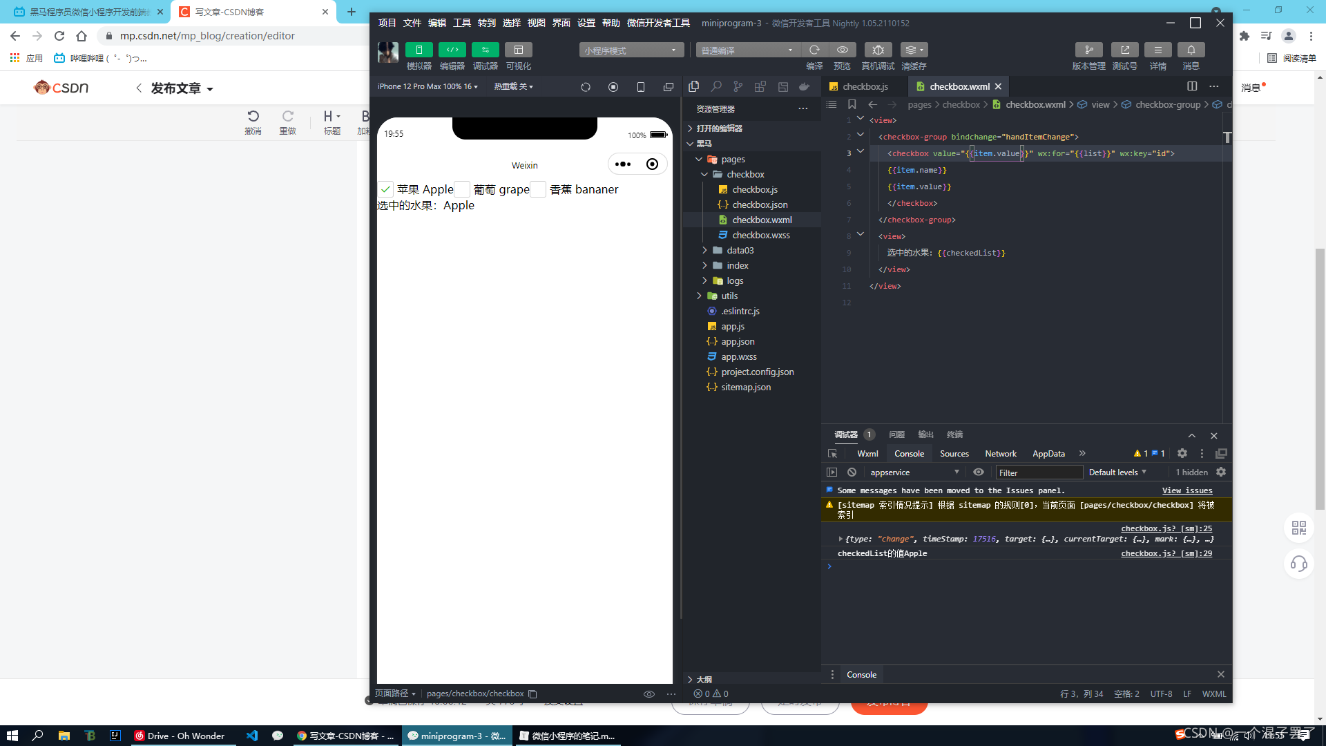Open the Network tab in the debugger
The height and width of the screenshot is (746, 1326).
point(1000,454)
